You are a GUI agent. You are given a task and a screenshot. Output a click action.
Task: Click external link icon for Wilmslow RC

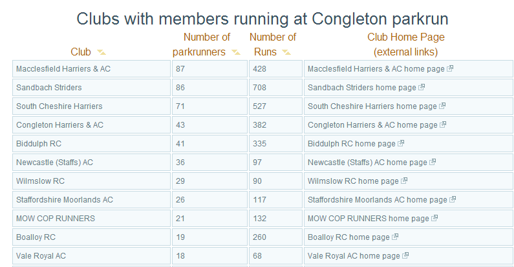(404, 181)
